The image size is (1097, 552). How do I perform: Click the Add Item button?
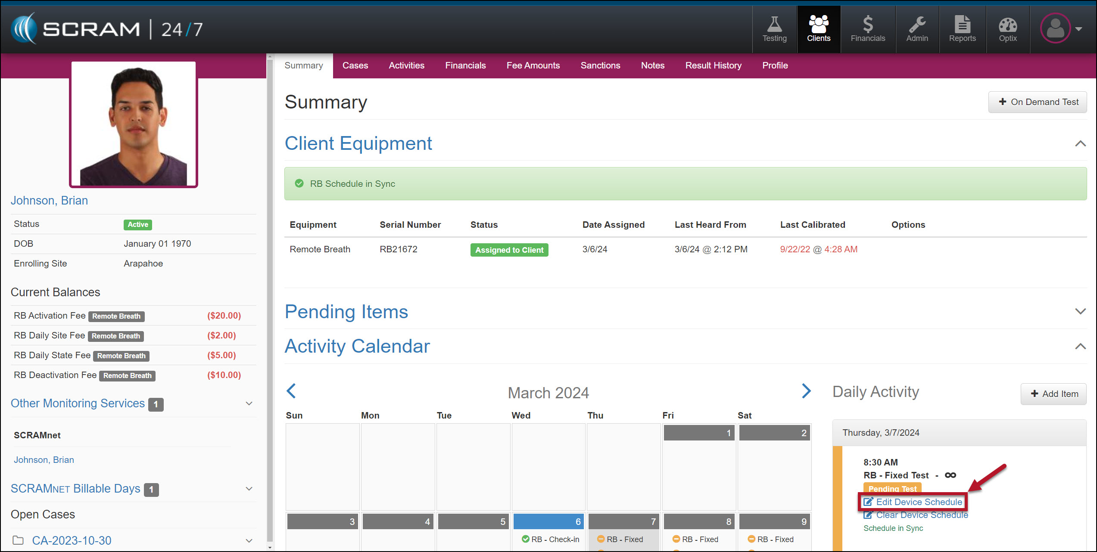pos(1053,394)
